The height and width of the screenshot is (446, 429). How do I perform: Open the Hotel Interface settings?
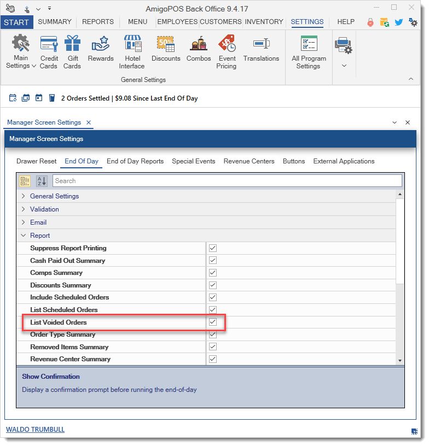click(132, 52)
